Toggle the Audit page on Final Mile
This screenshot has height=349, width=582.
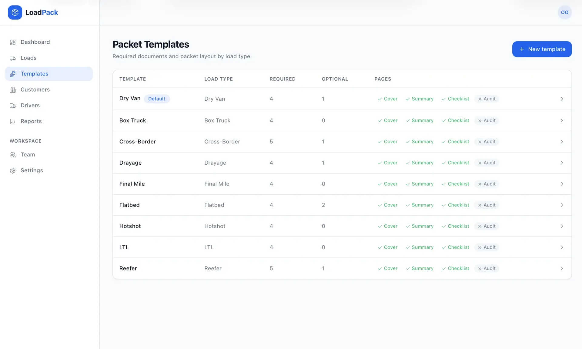pos(487,184)
